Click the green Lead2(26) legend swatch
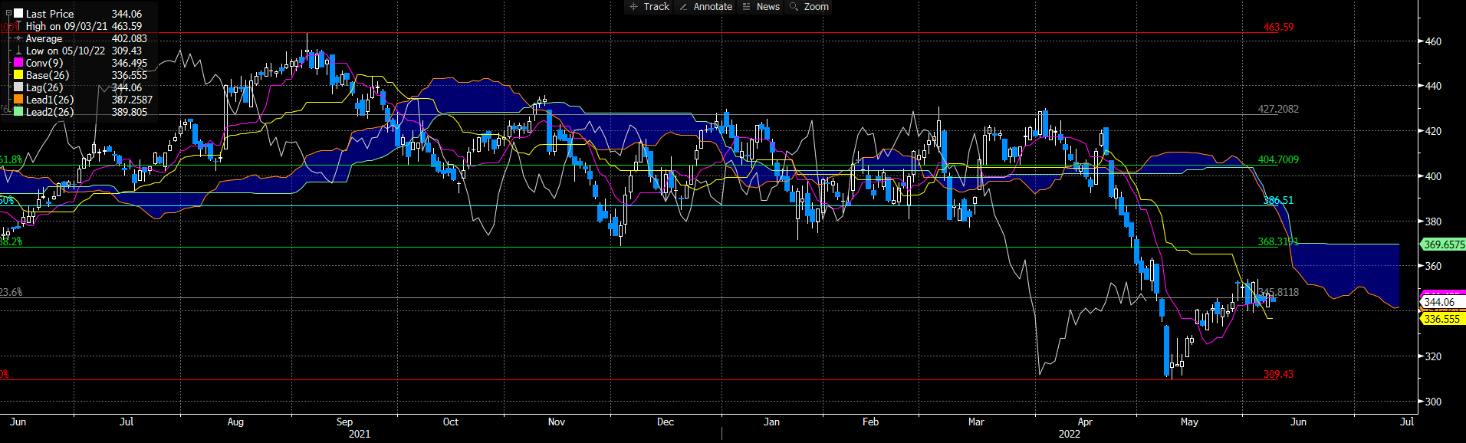 click(18, 112)
